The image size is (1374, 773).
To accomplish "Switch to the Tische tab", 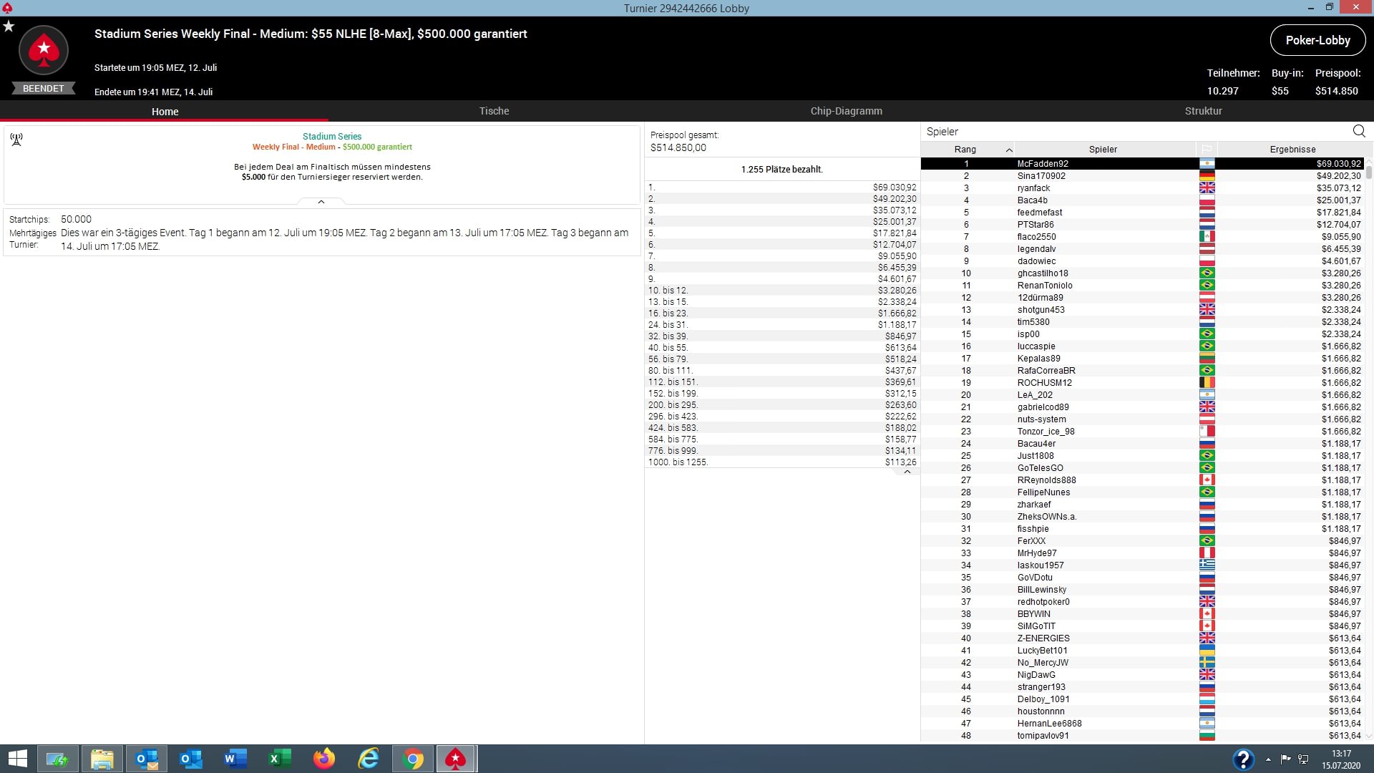I will pos(494,111).
